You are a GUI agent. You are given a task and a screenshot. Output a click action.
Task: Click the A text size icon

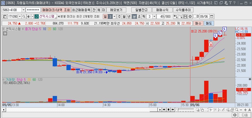coord(249,110)
